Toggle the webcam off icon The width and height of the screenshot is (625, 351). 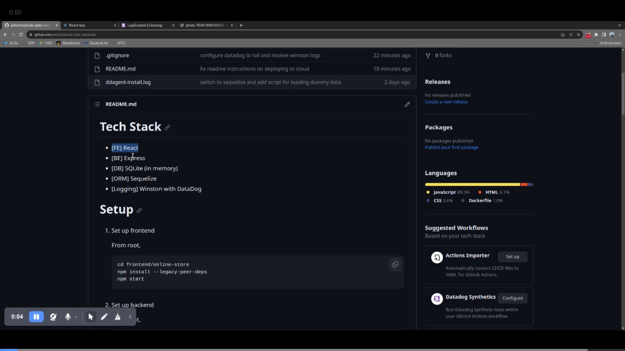click(53, 317)
